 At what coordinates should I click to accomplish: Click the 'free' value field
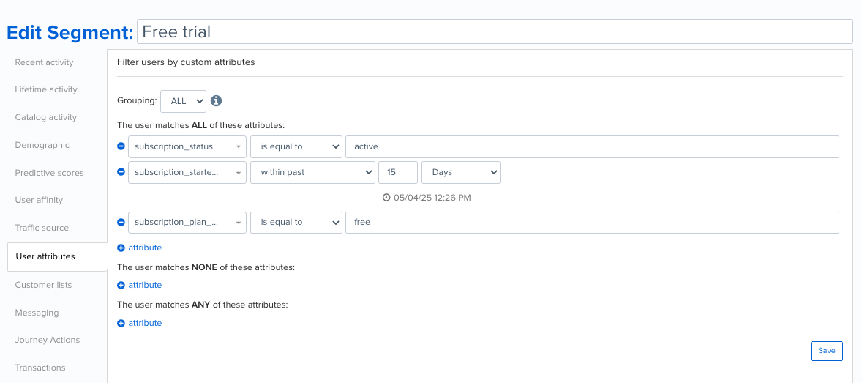pyautogui.click(x=592, y=223)
